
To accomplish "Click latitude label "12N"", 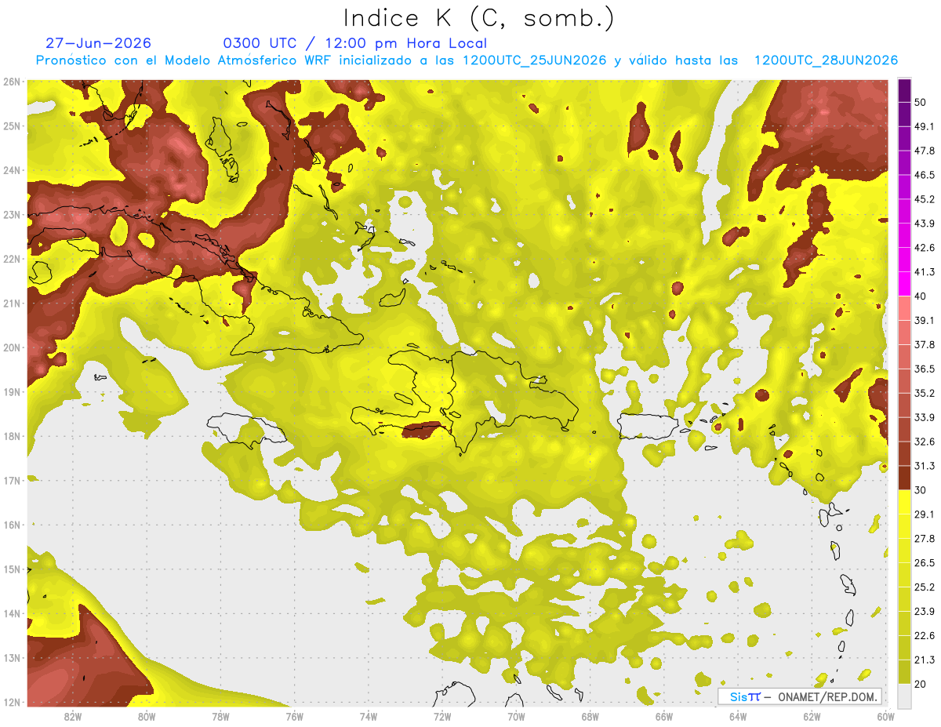I will pyautogui.click(x=12, y=702).
